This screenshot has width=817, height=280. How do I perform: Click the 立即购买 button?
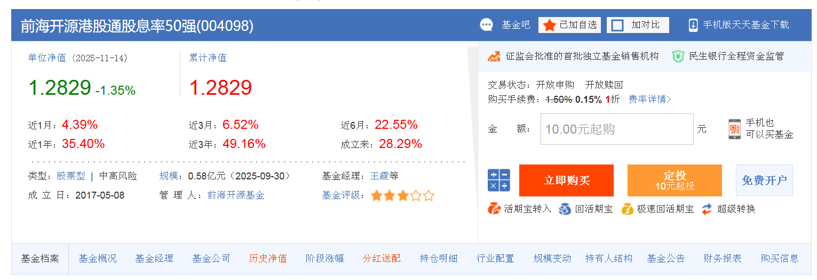[x=566, y=180]
